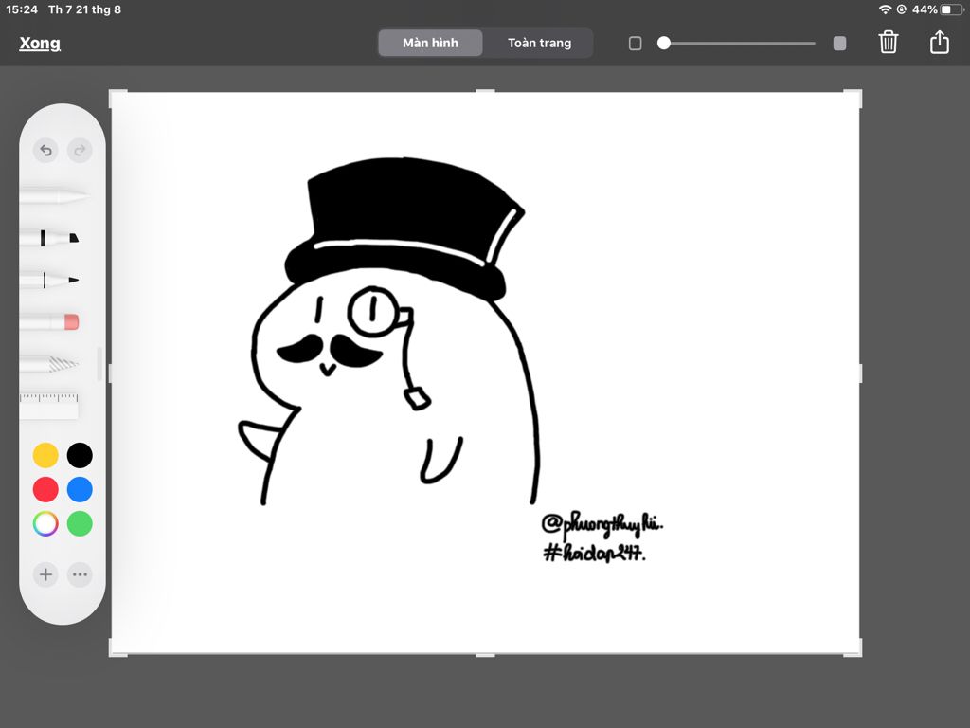Choose the red color swatch

point(45,489)
